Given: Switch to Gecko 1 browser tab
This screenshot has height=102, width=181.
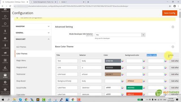Looking at the screenshot, I should click(72, 2).
